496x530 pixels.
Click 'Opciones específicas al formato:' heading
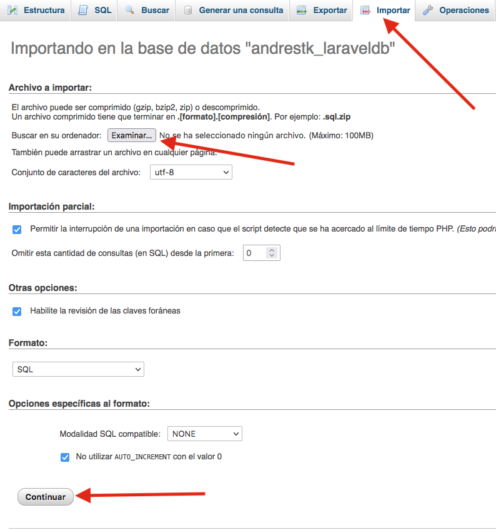click(x=79, y=404)
